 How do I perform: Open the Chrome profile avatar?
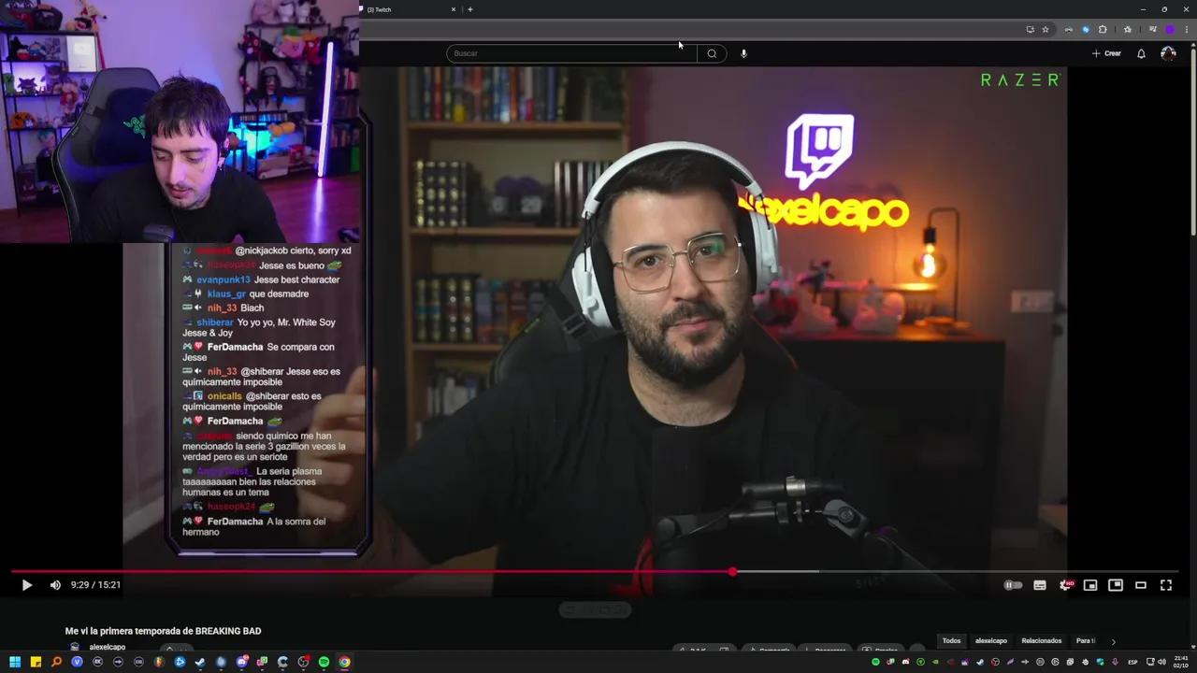pos(1170,29)
